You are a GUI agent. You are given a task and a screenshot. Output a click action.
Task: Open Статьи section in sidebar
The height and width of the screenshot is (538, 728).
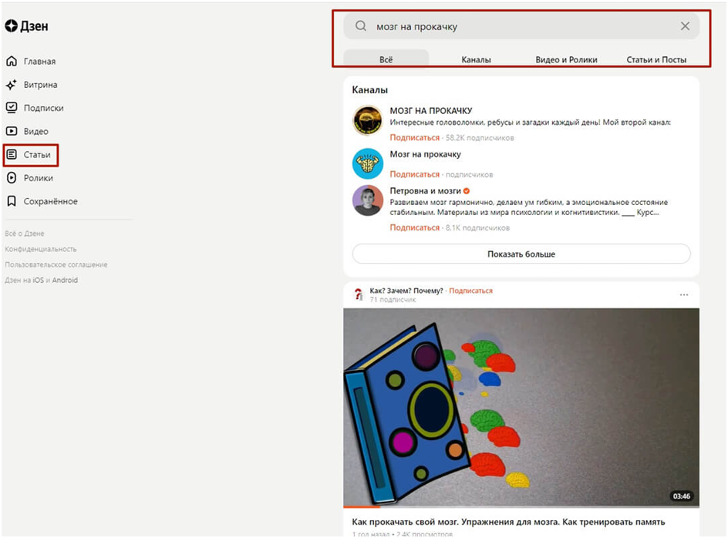[37, 155]
